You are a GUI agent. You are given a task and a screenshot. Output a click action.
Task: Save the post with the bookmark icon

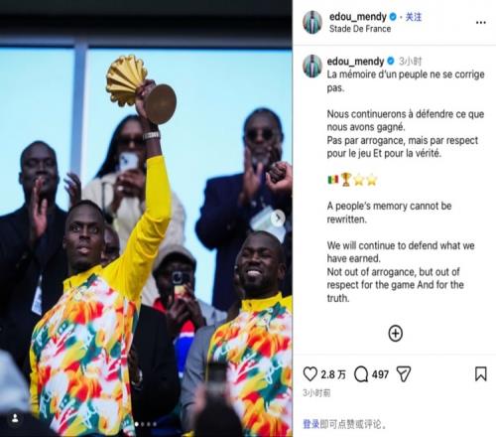480,374
